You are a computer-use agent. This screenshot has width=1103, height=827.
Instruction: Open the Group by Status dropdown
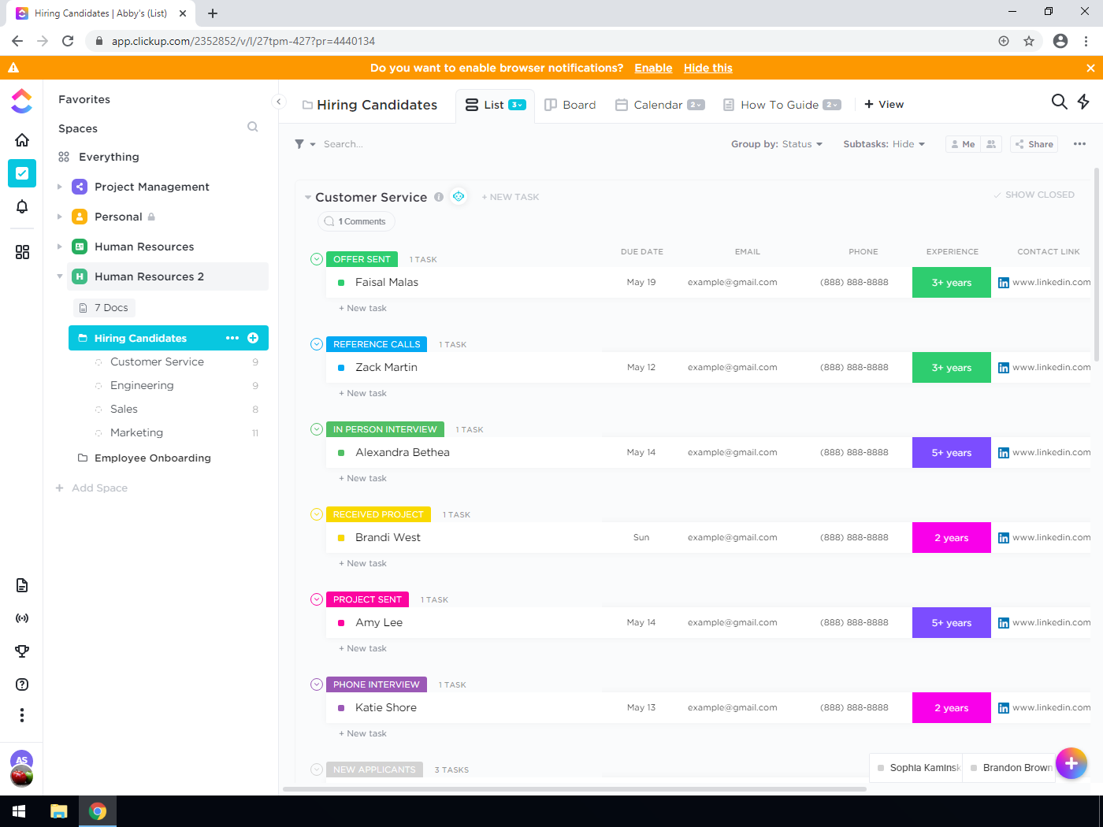(777, 144)
